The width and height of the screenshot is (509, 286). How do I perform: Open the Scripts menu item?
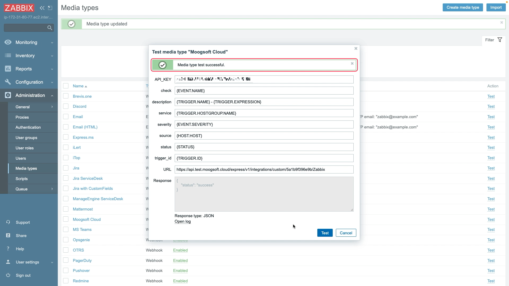(x=33, y=179)
